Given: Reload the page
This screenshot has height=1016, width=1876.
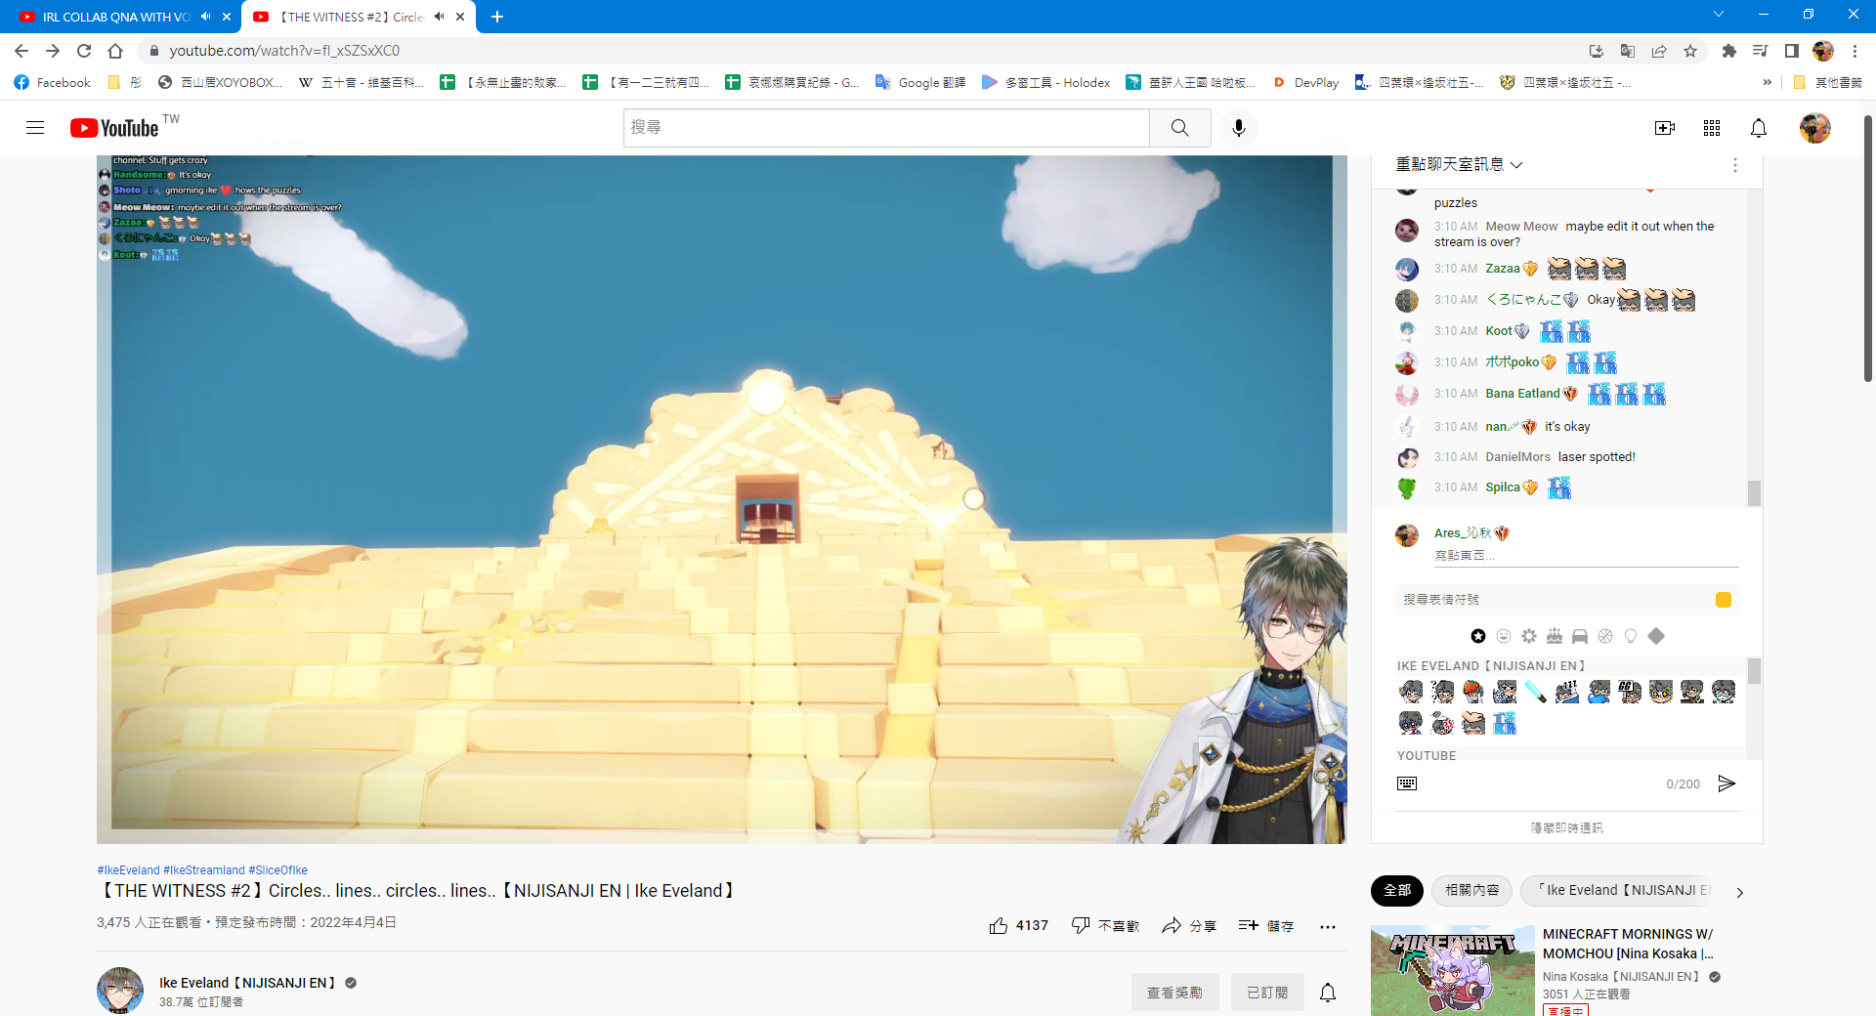Looking at the screenshot, I should 84,51.
